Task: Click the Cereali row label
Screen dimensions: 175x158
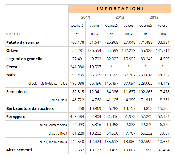Action: 13,67
